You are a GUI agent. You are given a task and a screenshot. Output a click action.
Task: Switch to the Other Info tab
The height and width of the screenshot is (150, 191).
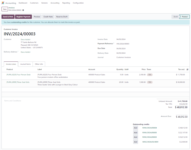(x=39, y=64)
